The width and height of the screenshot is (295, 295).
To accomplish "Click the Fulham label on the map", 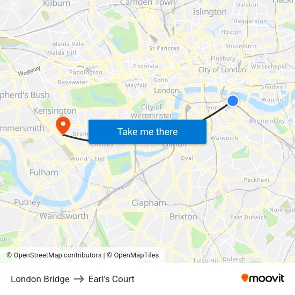I will pyautogui.click(x=44, y=173).
